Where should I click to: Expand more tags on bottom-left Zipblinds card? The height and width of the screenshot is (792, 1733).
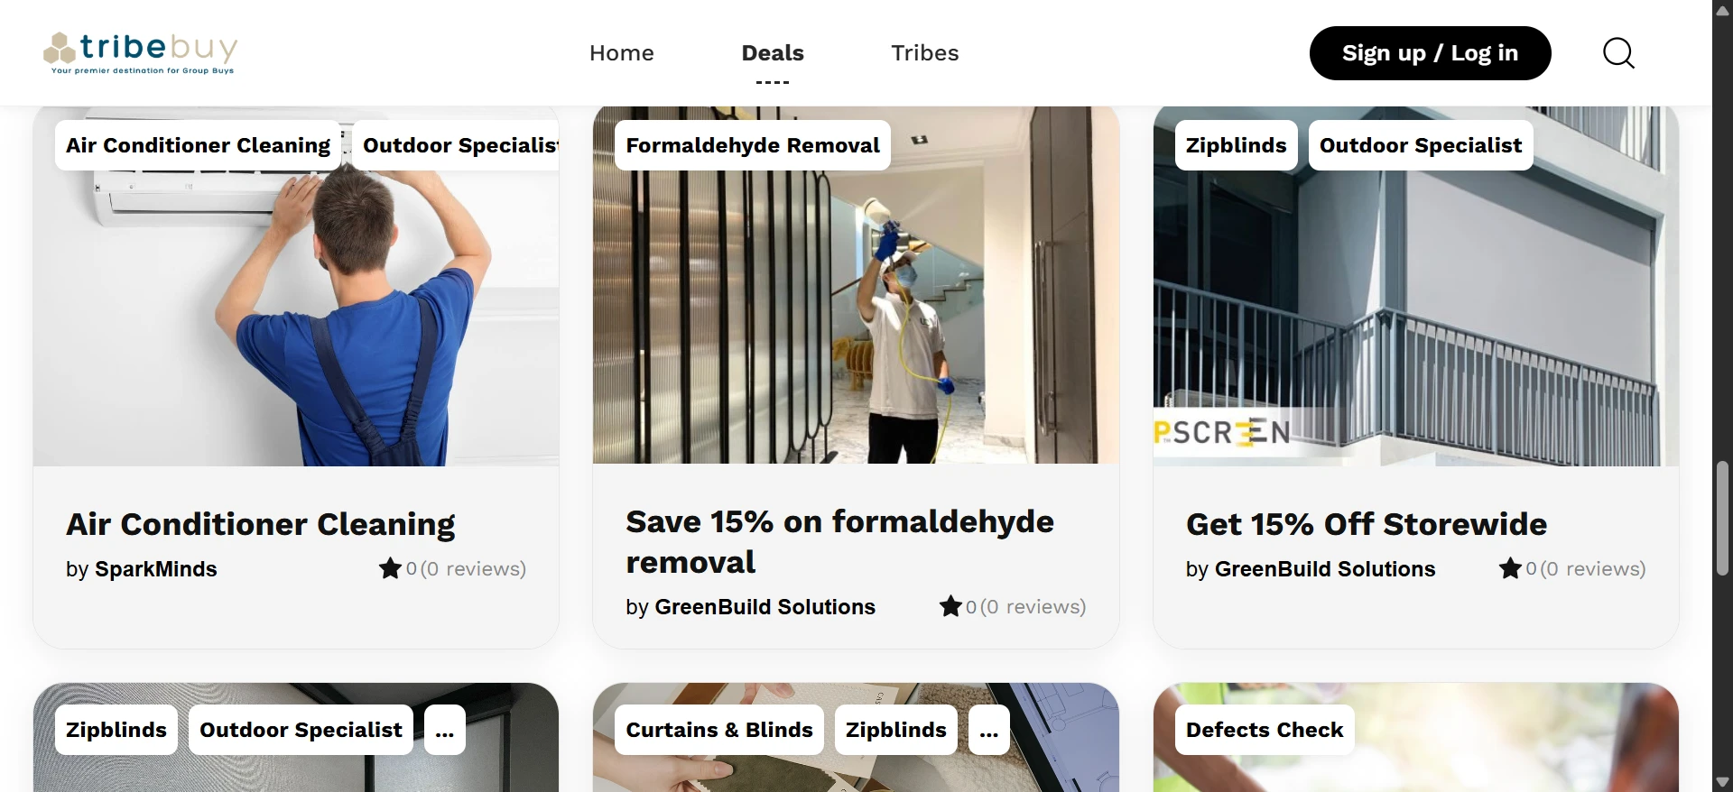pyautogui.click(x=445, y=730)
